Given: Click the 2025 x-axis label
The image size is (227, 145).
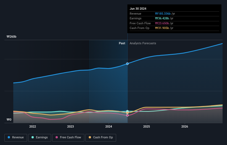Looking at the screenshot, I should 147,126.
